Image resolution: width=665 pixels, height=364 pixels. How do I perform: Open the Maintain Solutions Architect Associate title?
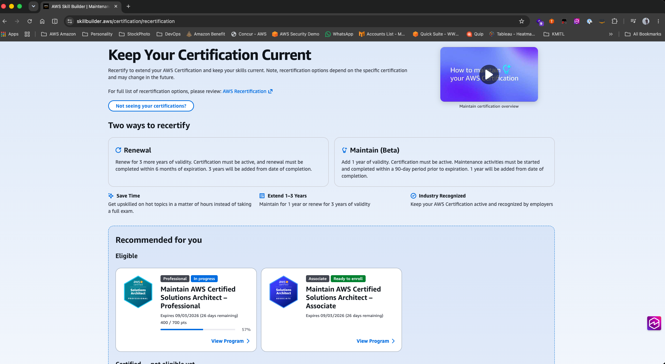(343, 297)
